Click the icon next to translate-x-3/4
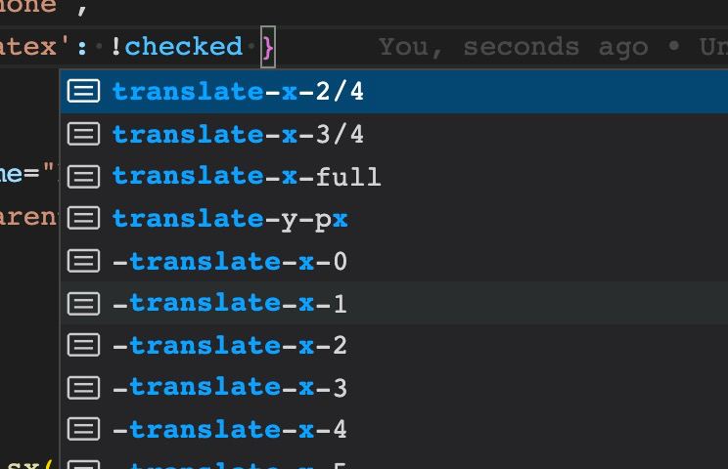Screen dimensions: 728x469 click(83, 134)
